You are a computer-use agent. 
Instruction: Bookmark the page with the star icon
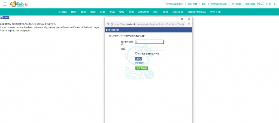(183, 24)
